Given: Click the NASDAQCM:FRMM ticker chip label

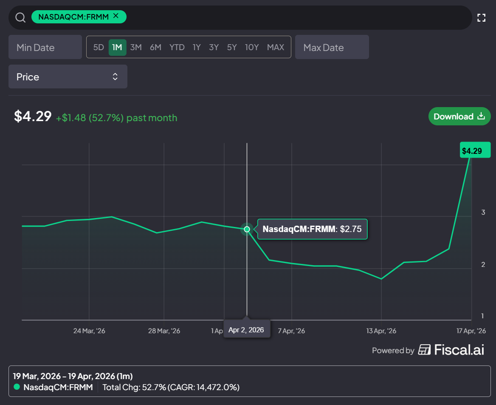Looking at the screenshot, I should pos(73,17).
